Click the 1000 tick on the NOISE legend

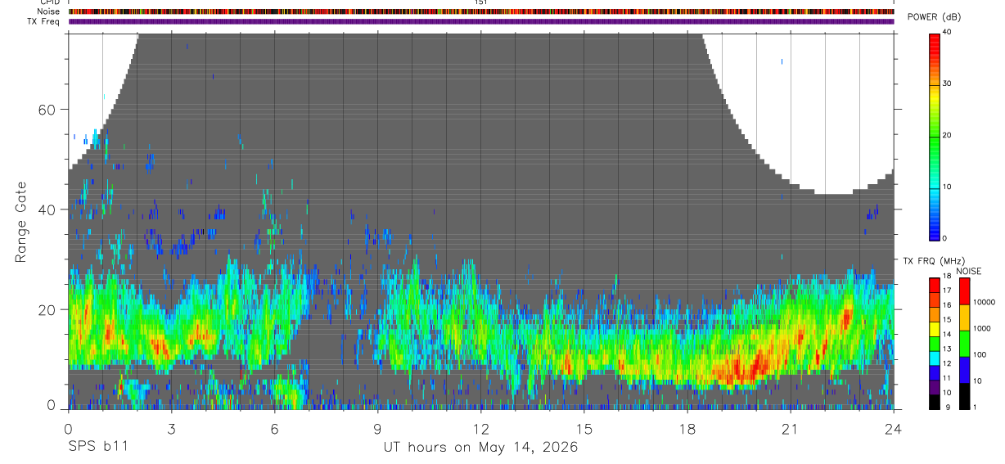click(x=980, y=329)
